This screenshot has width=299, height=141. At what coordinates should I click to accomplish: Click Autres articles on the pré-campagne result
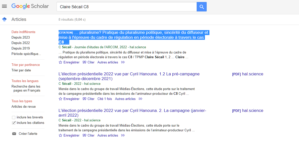[x=125, y=99]
